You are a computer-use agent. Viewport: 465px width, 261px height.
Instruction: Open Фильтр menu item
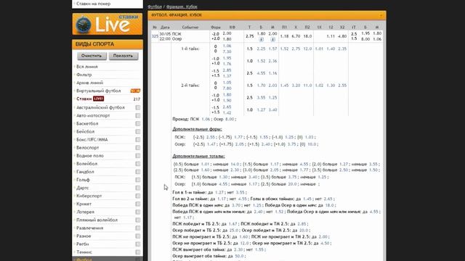[84, 75]
